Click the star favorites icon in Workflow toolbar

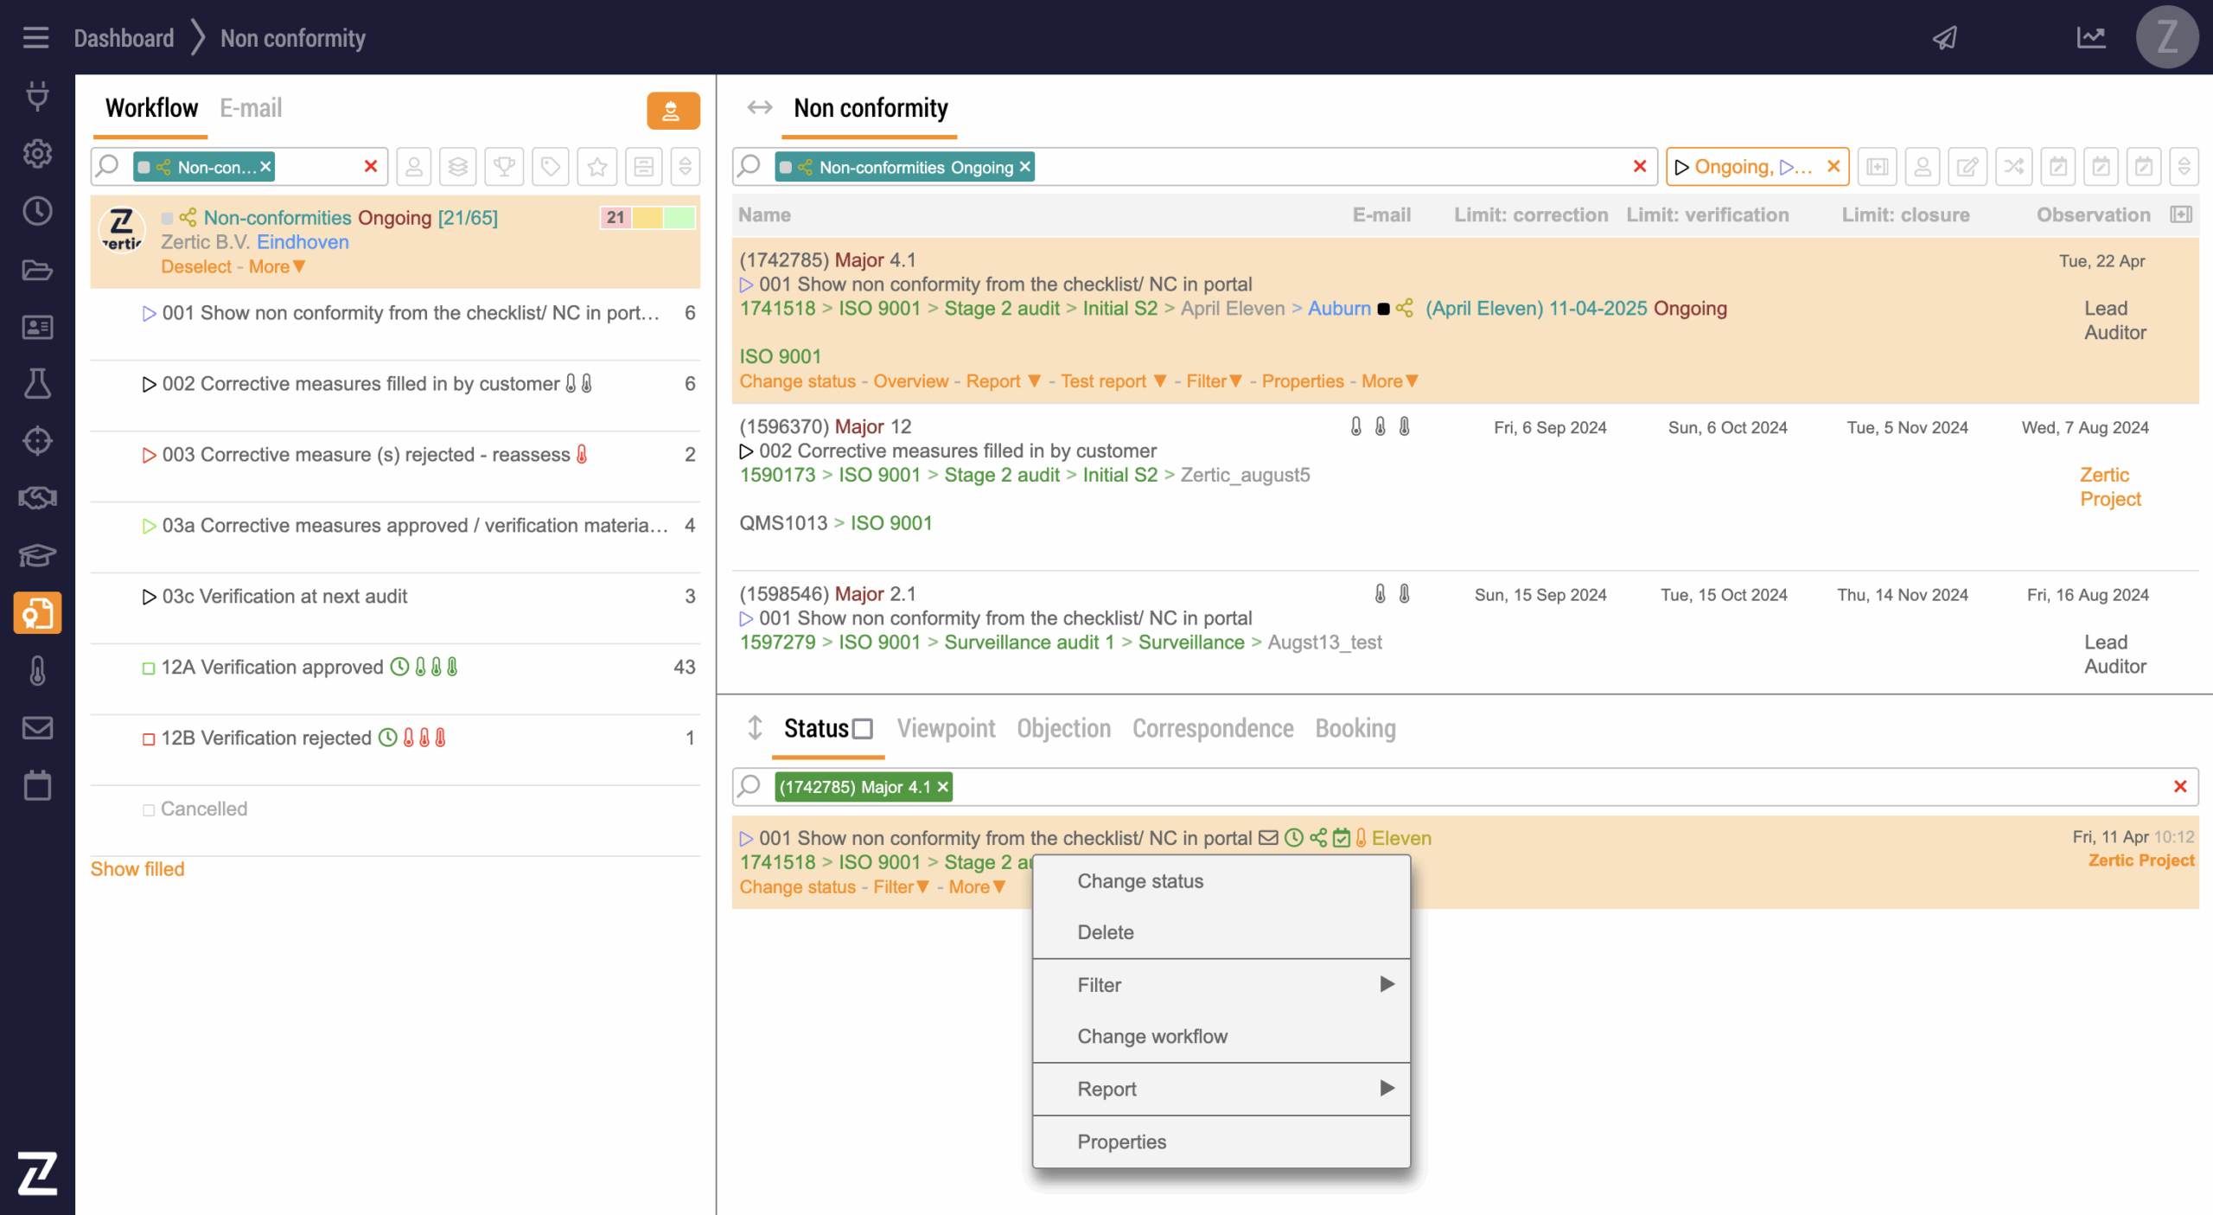pyautogui.click(x=596, y=167)
